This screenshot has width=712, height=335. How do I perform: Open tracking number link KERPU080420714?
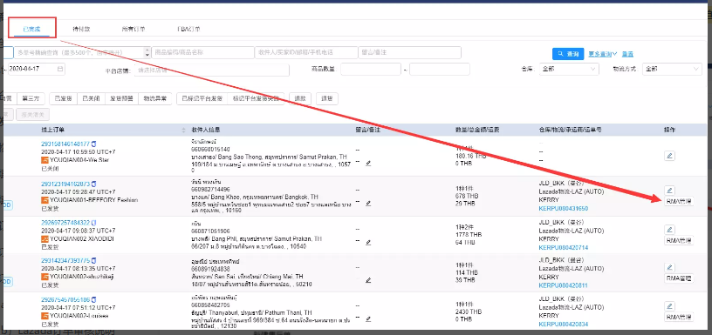click(563, 248)
